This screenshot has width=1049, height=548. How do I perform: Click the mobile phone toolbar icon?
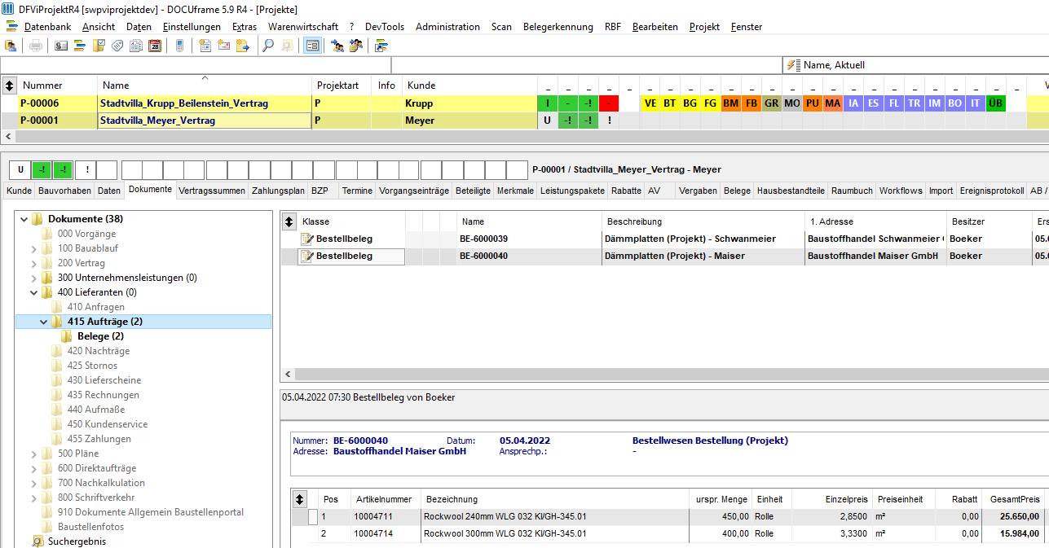[x=179, y=46]
